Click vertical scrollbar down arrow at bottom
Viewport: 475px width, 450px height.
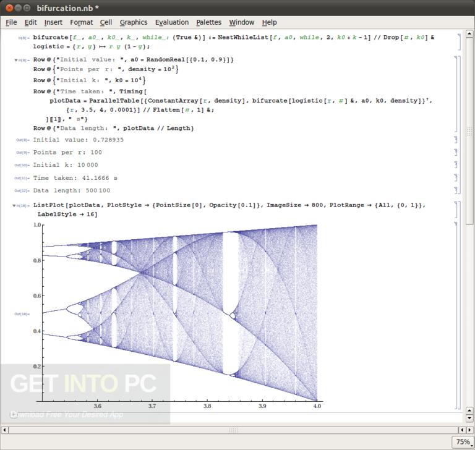point(469,418)
